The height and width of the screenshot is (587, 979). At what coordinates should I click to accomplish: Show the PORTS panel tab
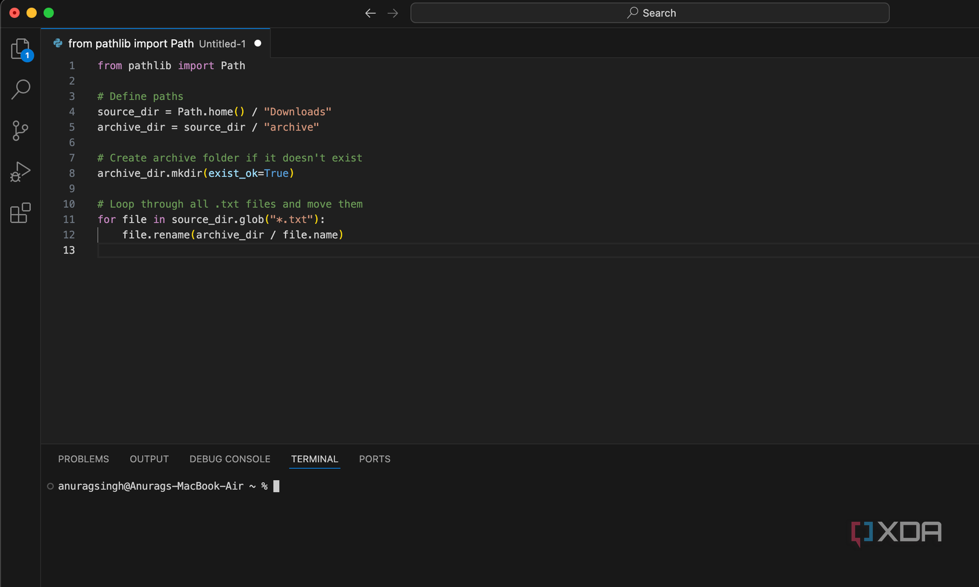coord(374,459)
